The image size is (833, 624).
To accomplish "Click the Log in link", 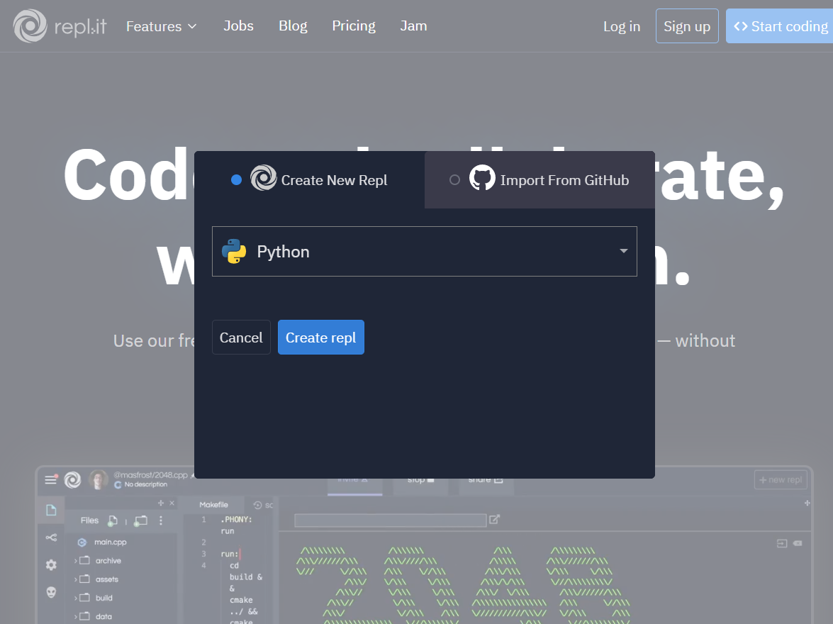I will 622,26.
